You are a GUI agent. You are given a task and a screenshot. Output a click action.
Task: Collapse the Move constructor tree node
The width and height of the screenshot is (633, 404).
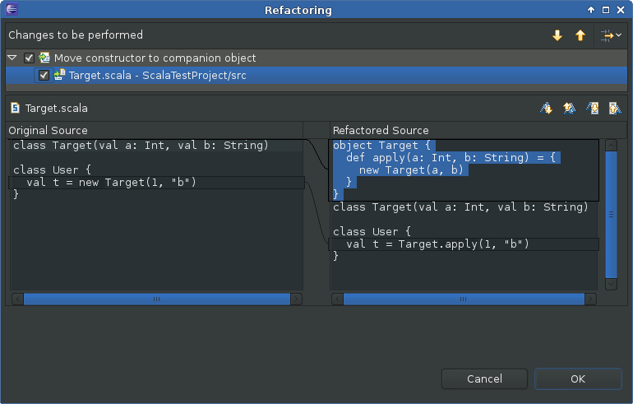12,58
